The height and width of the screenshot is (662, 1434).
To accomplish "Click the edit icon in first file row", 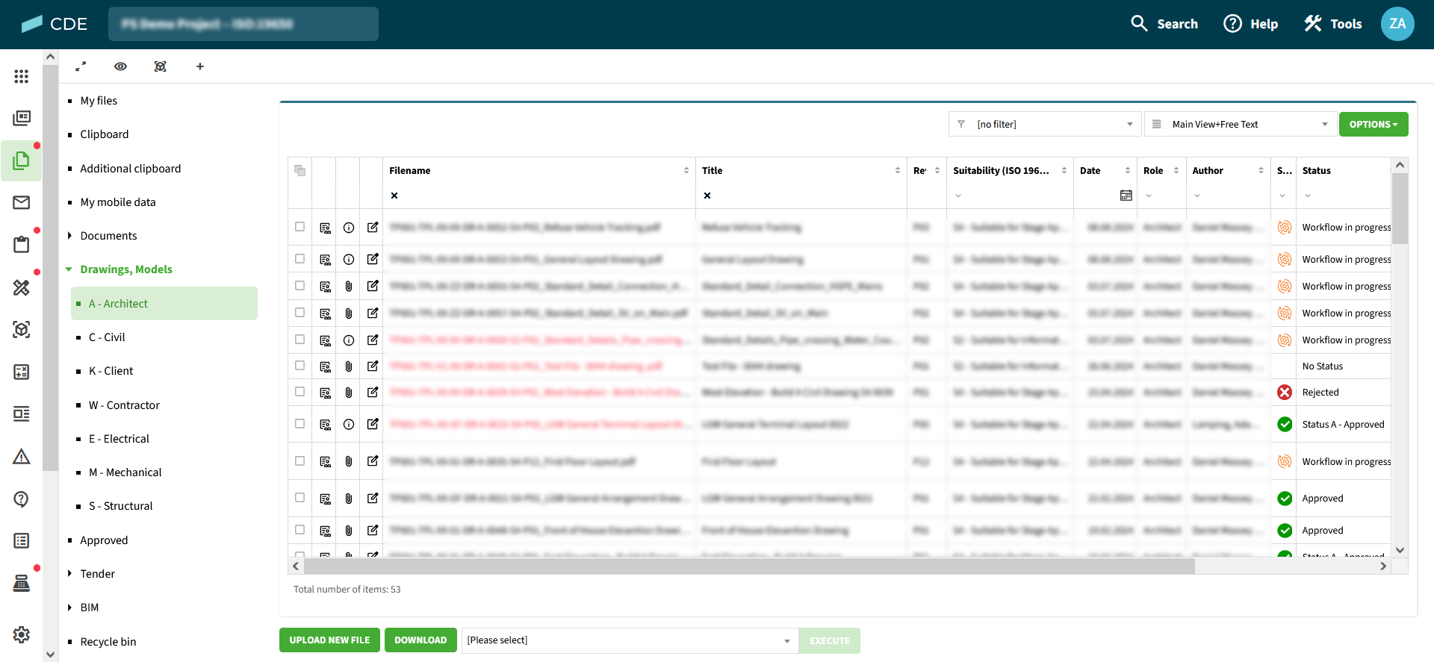I will (x=373, y=228).
